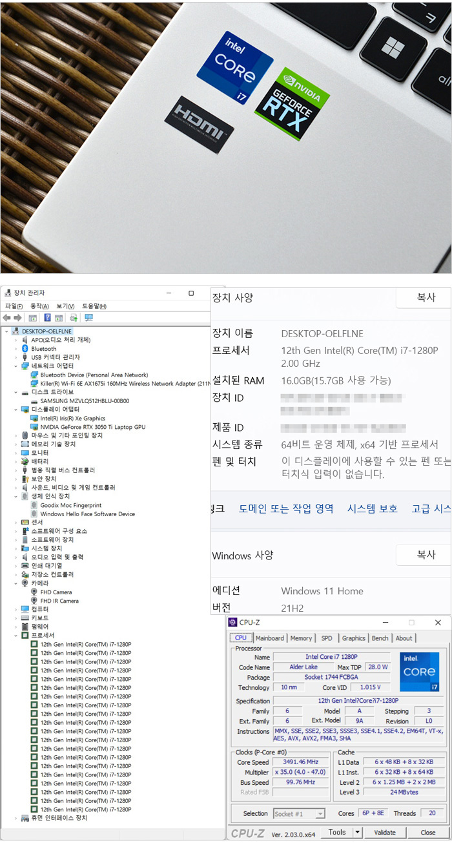Open the 도움말(H) menu in Device Manager

[94, 306]
